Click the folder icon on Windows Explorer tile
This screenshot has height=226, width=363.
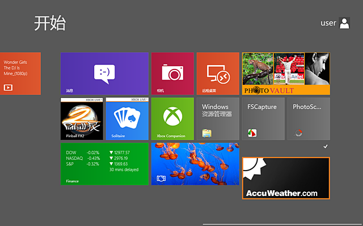pyautogui.click(x=206, y=133)
